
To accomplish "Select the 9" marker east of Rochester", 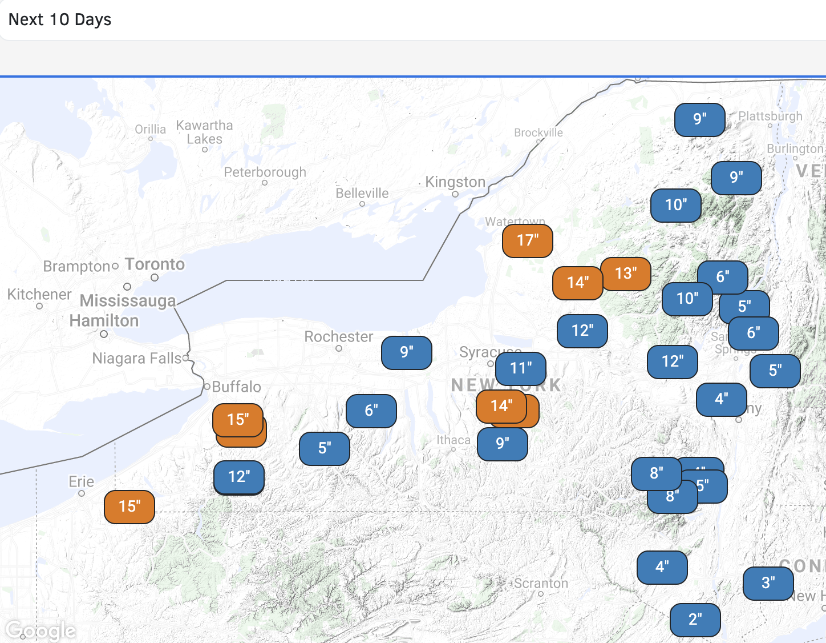I will pos(406,352).
